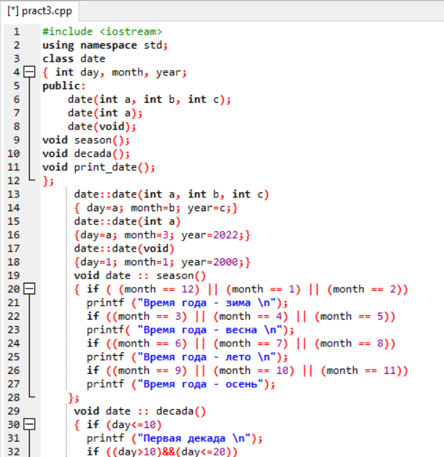Click line number 1 in the gutter

pyautogui.click(x=17, y=32)
